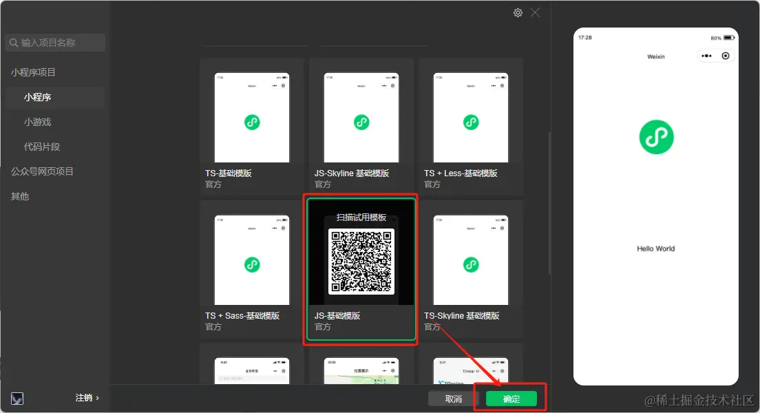Click the search magnifier icon
Image resolution: width=760 pixels, height=413 pixels.
click(x=14, y=43)
